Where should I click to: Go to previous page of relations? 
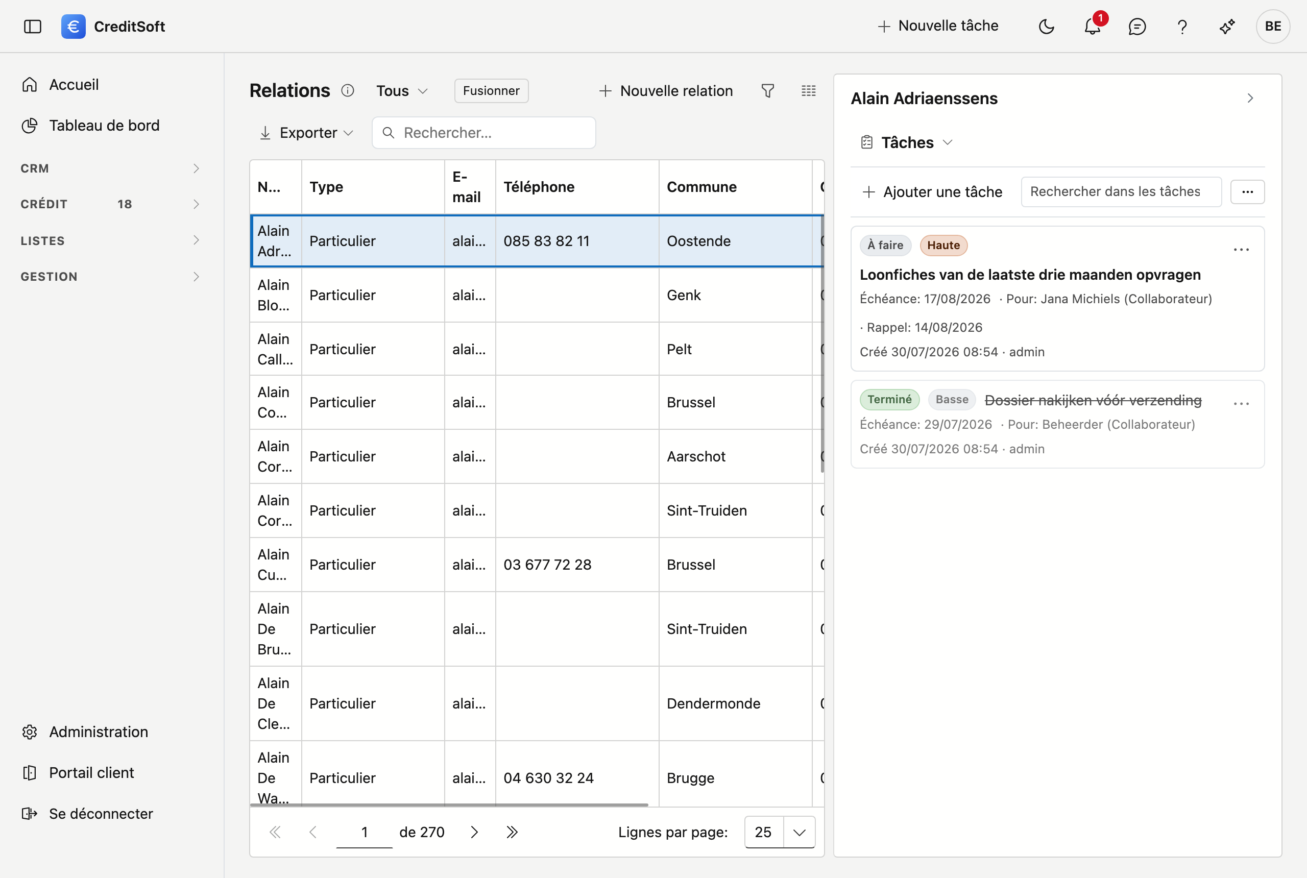313,832
